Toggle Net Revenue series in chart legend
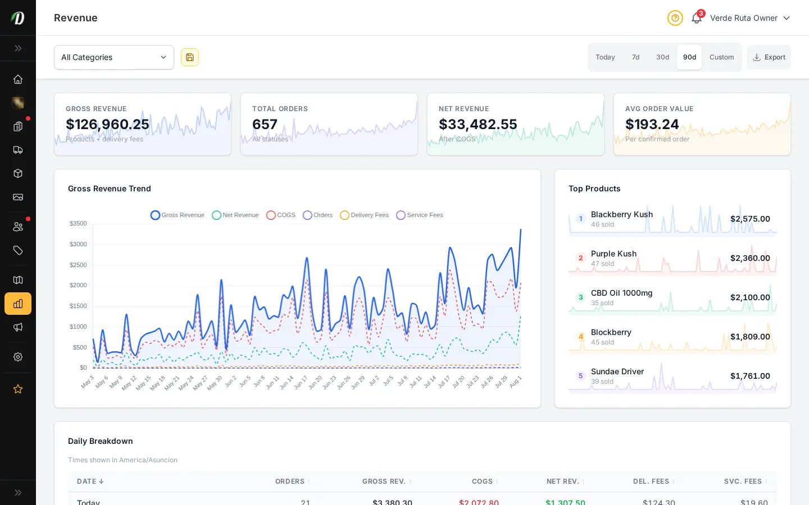The width and height of the screenshot is (809, 505). pyautogui.click(x=235, y=215)
